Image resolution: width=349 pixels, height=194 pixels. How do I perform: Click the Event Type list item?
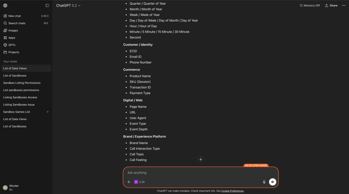(138, 124)
